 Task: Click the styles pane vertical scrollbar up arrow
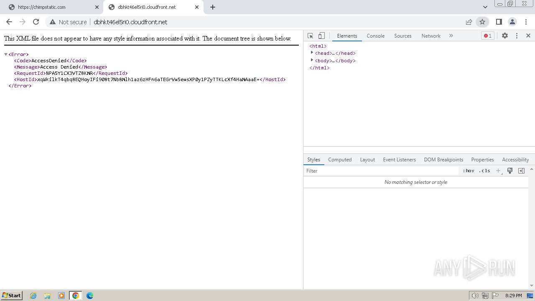(x=532, y=169)
